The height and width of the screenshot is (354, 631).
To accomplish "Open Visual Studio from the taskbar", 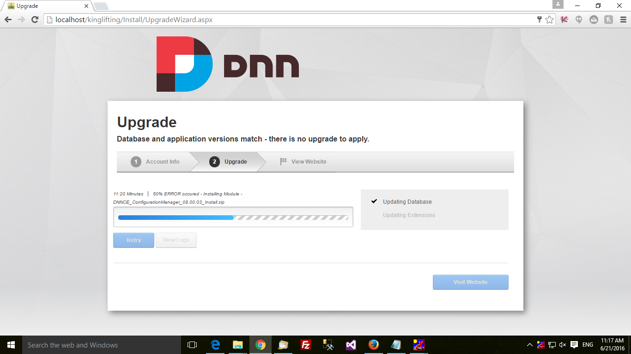I will coord(351,345).
